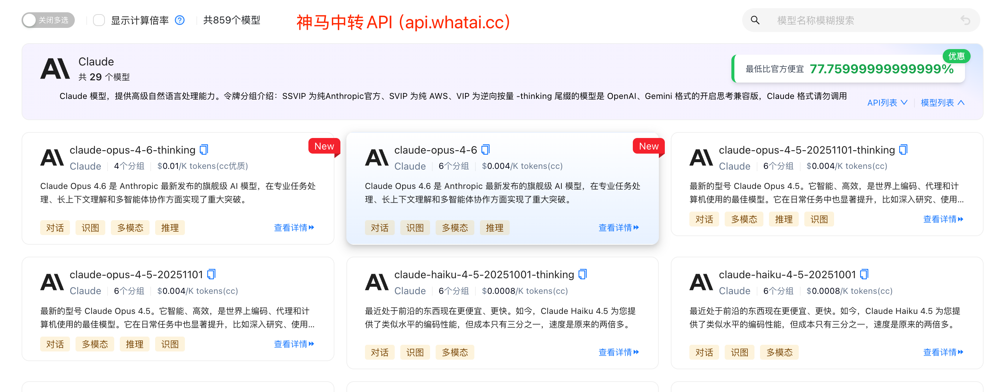
Task: Open 查看详情 for claude-opus-4-5-20251101
Action: click(x=294, y=344)
